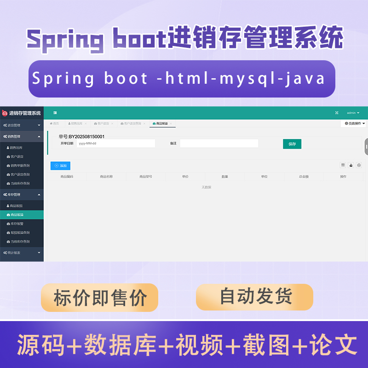Open the 页面操作 dropdown
The image size is (368, 368).
[x=355, y=123]
